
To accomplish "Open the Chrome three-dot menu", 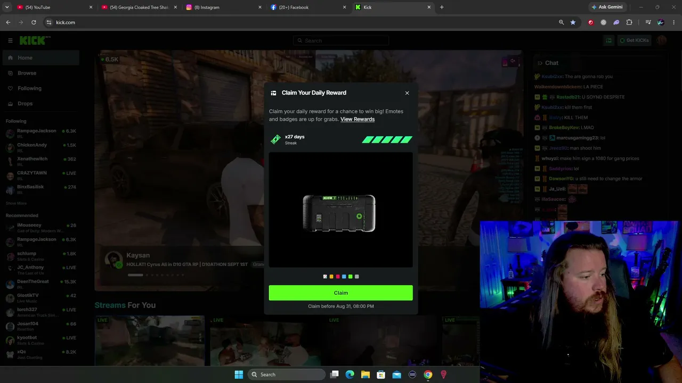I will click(673, 22).
